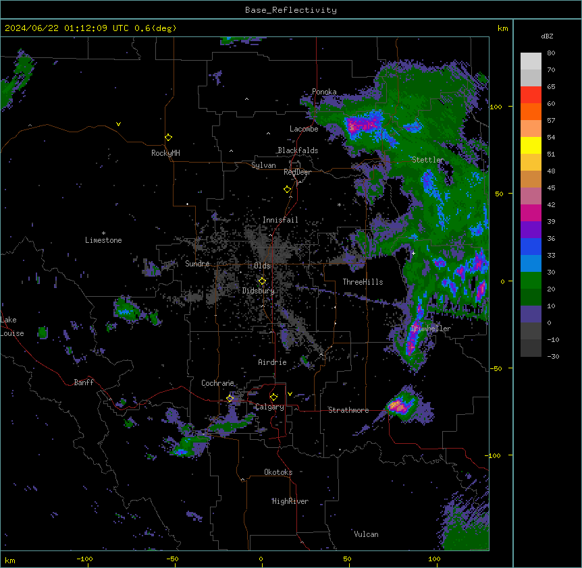Click the HighRiver city label
Screen dimensions: 582x568
point(290,501)
